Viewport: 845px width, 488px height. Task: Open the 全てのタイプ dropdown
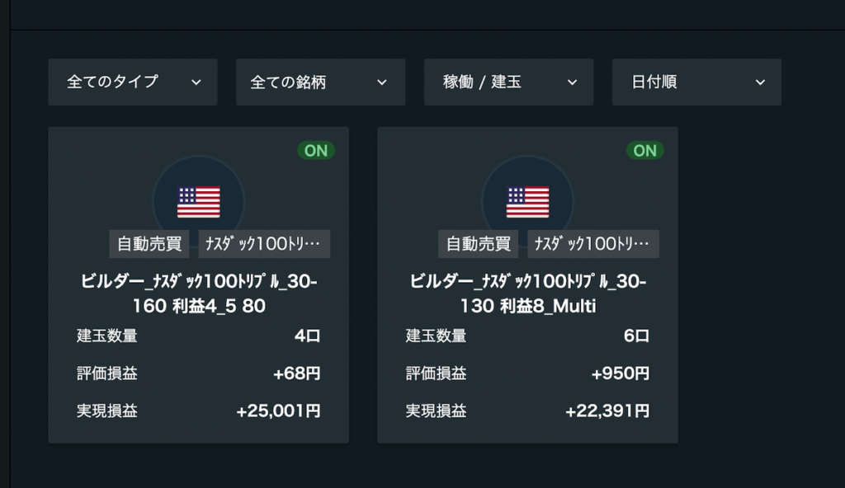pyautogui.click(x=132, y=82)
